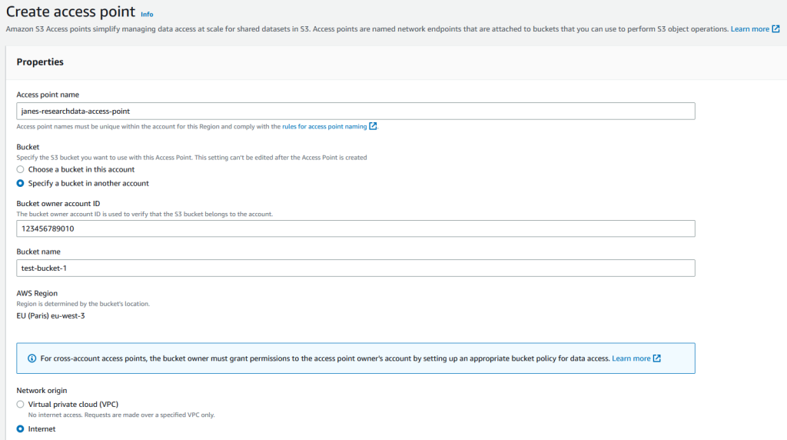Open Learn more link in cross-account notice

[631, 358]
